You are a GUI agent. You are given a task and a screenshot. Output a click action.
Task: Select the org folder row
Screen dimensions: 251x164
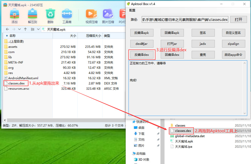pyautogui.click(x=64, y=68)
